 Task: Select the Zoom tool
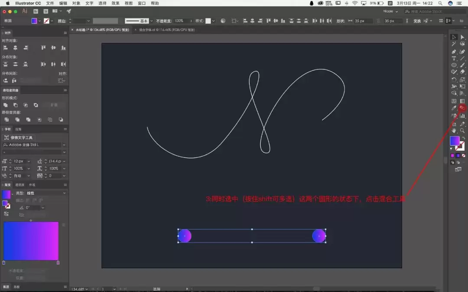click(462, 131)
